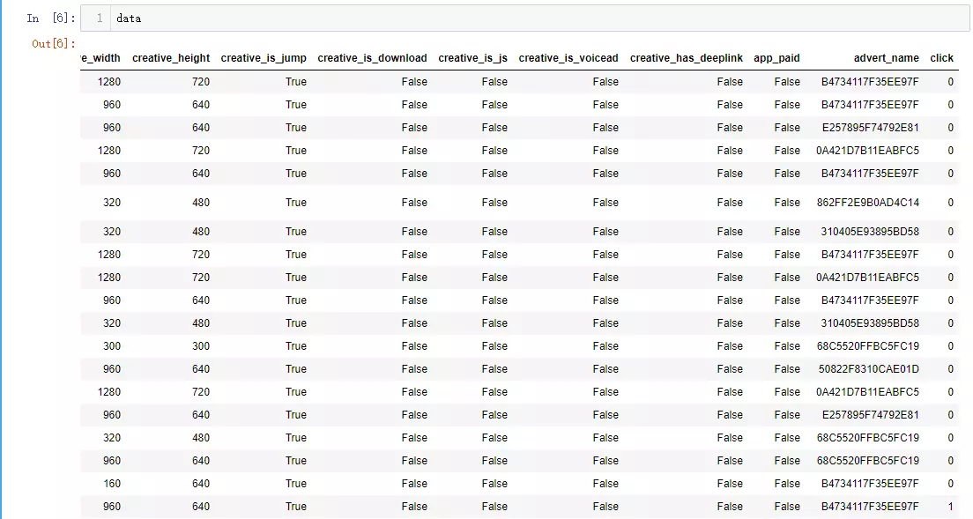Image resolution: width=973 pixels, height=519 pixels.
Task: Click the click column header
Action: point(941,57)
